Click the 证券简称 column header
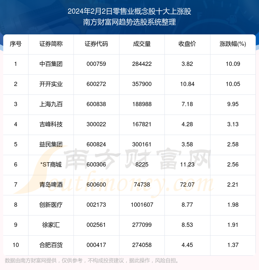The width and height of the screenshot is (259, 270). 51,44
